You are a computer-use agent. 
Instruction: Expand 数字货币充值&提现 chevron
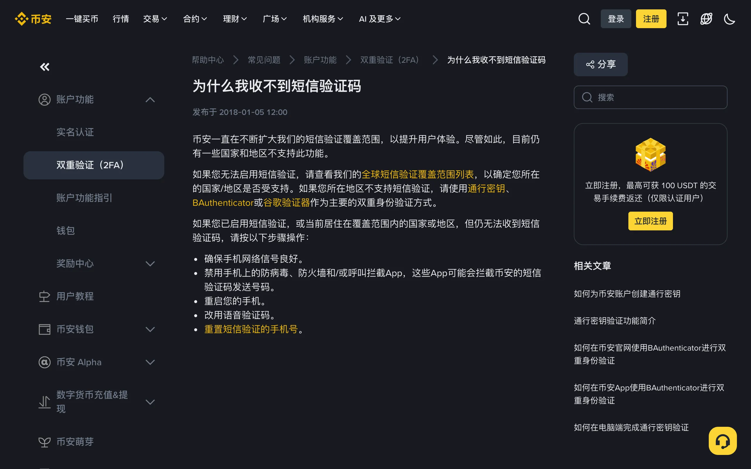click(x=150, y=402)
